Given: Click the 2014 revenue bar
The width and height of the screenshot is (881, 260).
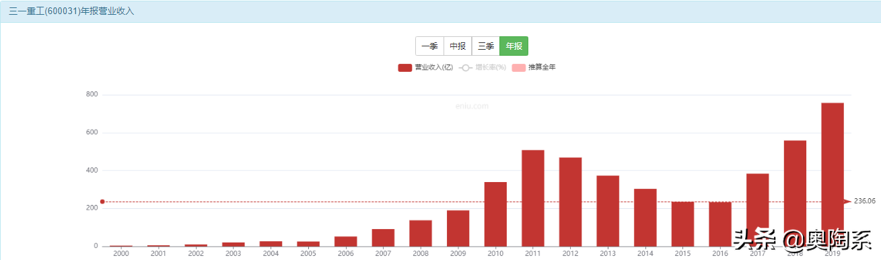Looking at the screenshot, I should click(x=645, y=218).
